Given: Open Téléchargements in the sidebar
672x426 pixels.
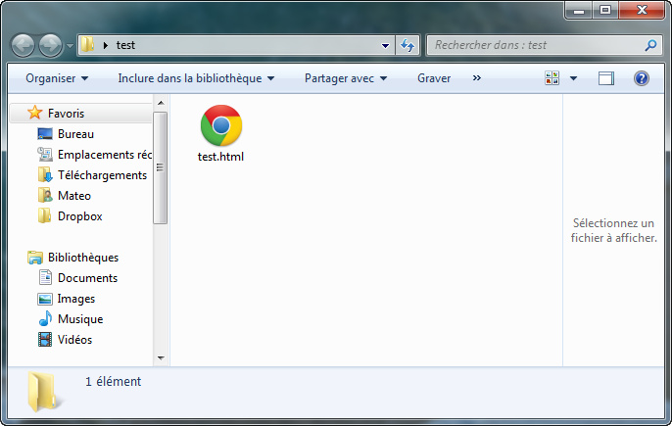Looking at the screenshot, I should pos(102,175).
